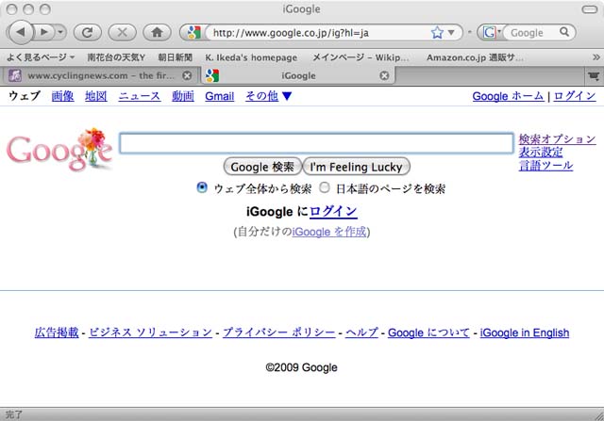The width and height of the screenshot is (604, 421).
Task: Open the メインページ - Wikip... bookmark
Action: [361, 57]
